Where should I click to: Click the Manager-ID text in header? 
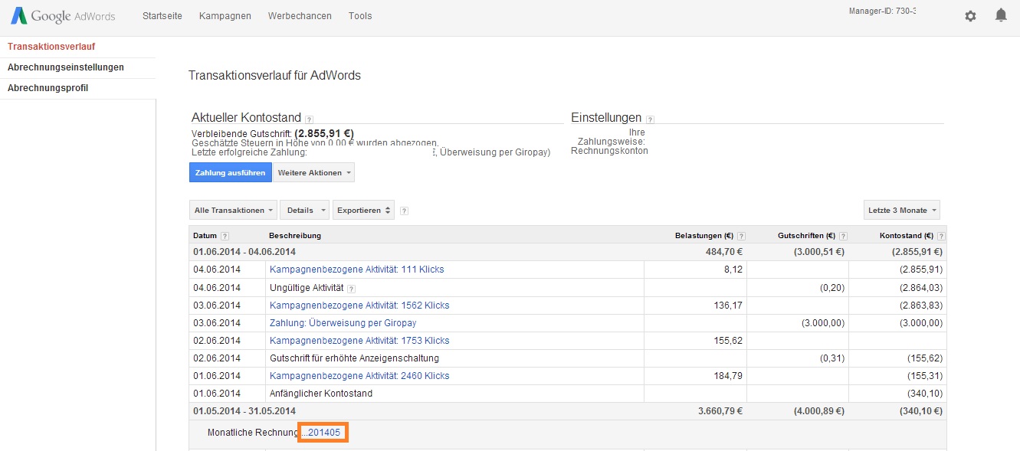coord(882,11)
